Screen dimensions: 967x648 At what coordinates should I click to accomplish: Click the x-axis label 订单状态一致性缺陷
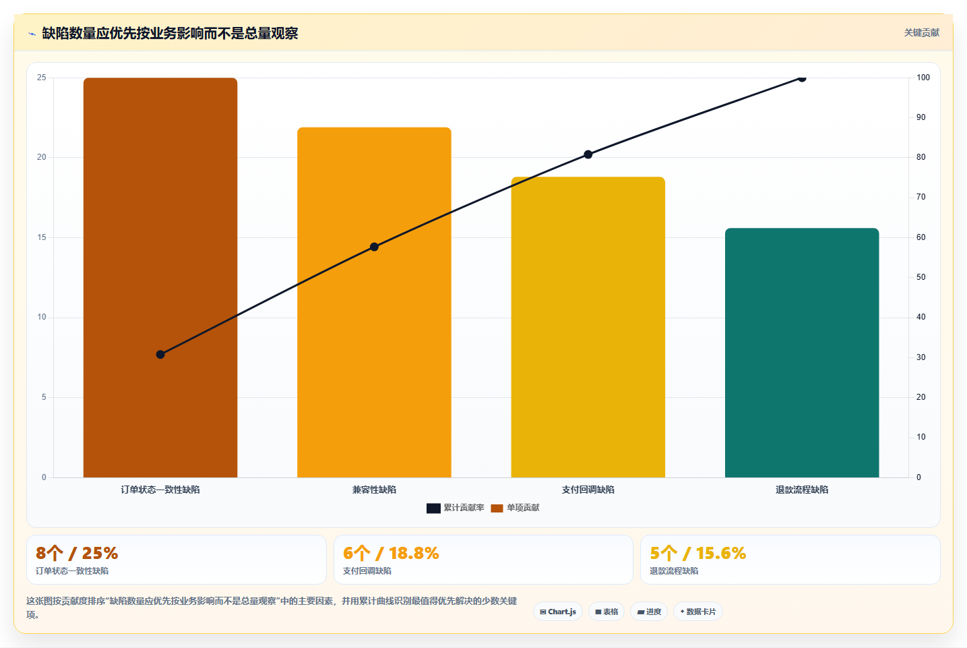click(160, 490)
